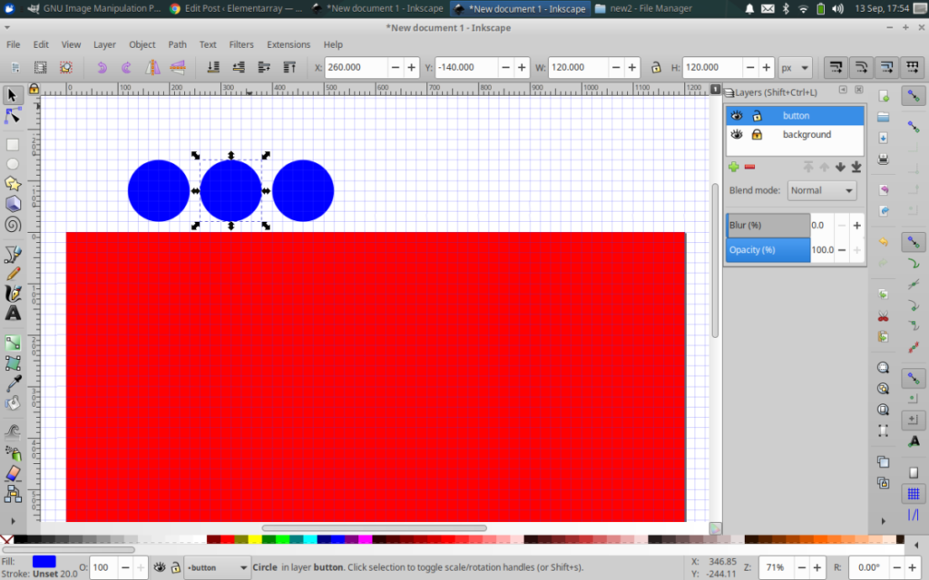The height and width of the screenshot is (580, 929).
Task: Toggle visibility of the button layer
Action: point(737,115)
